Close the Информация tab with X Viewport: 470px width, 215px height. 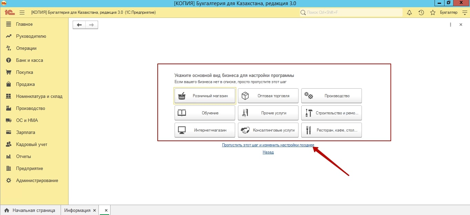pyautogui.click(x=106, y=210)
